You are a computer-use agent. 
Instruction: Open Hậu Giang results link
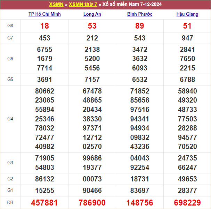coord(187,14)
